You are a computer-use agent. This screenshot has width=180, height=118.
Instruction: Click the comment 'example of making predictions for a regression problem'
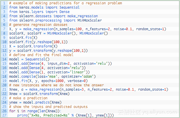(68, 3)
